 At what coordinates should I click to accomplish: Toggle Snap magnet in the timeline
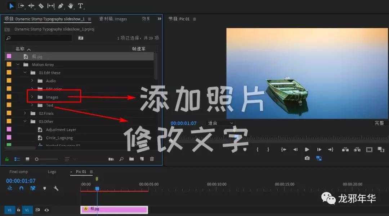click(21, 189)
